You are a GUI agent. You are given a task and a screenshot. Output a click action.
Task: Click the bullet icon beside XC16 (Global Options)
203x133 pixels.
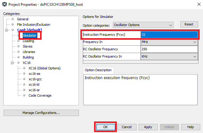(x=24, y=68)
